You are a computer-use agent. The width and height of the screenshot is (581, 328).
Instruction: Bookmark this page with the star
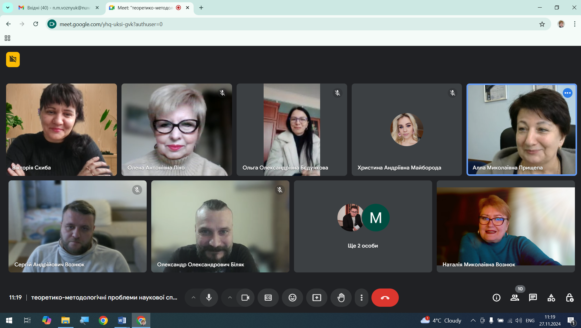(x=542, y=24)
